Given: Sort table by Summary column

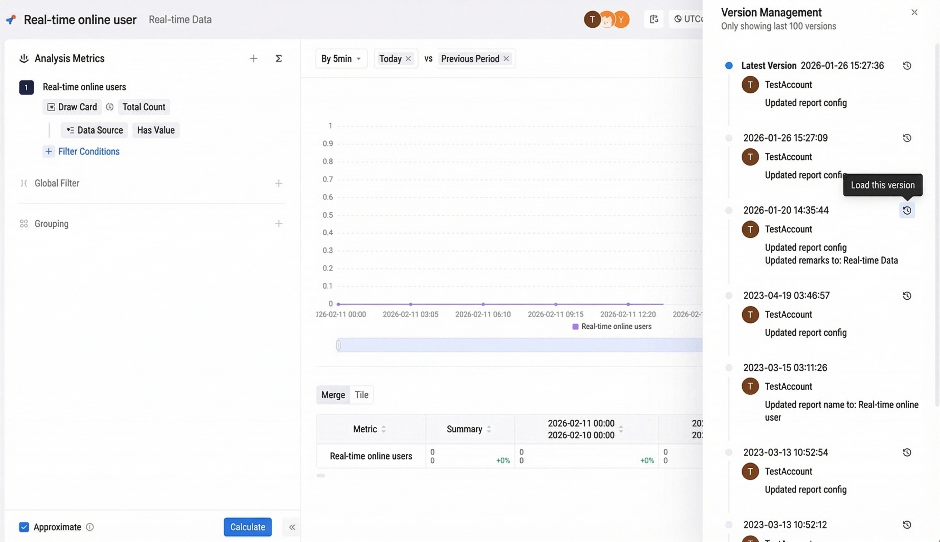Looking at the screenshot, I should pos(489,429).
